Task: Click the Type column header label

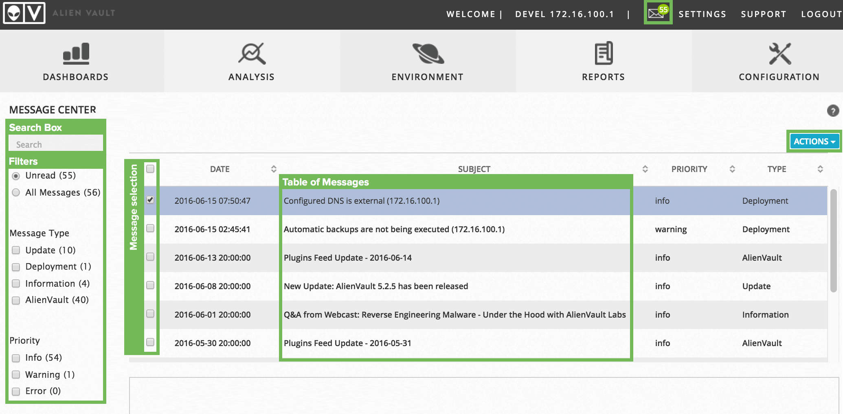Action: coord(777,169)
